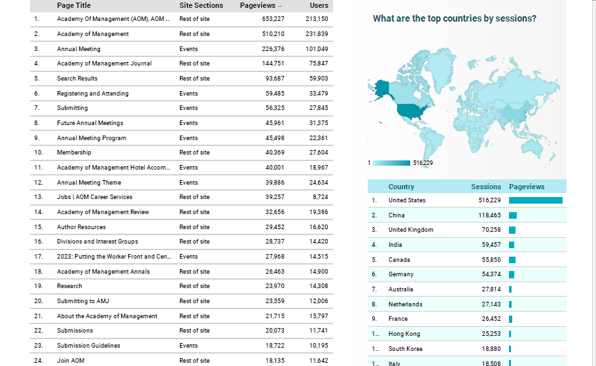This screenshot has height=366, width=596.
Task: Click Pageviews header in countries table
Action: [x=527, y=187]
